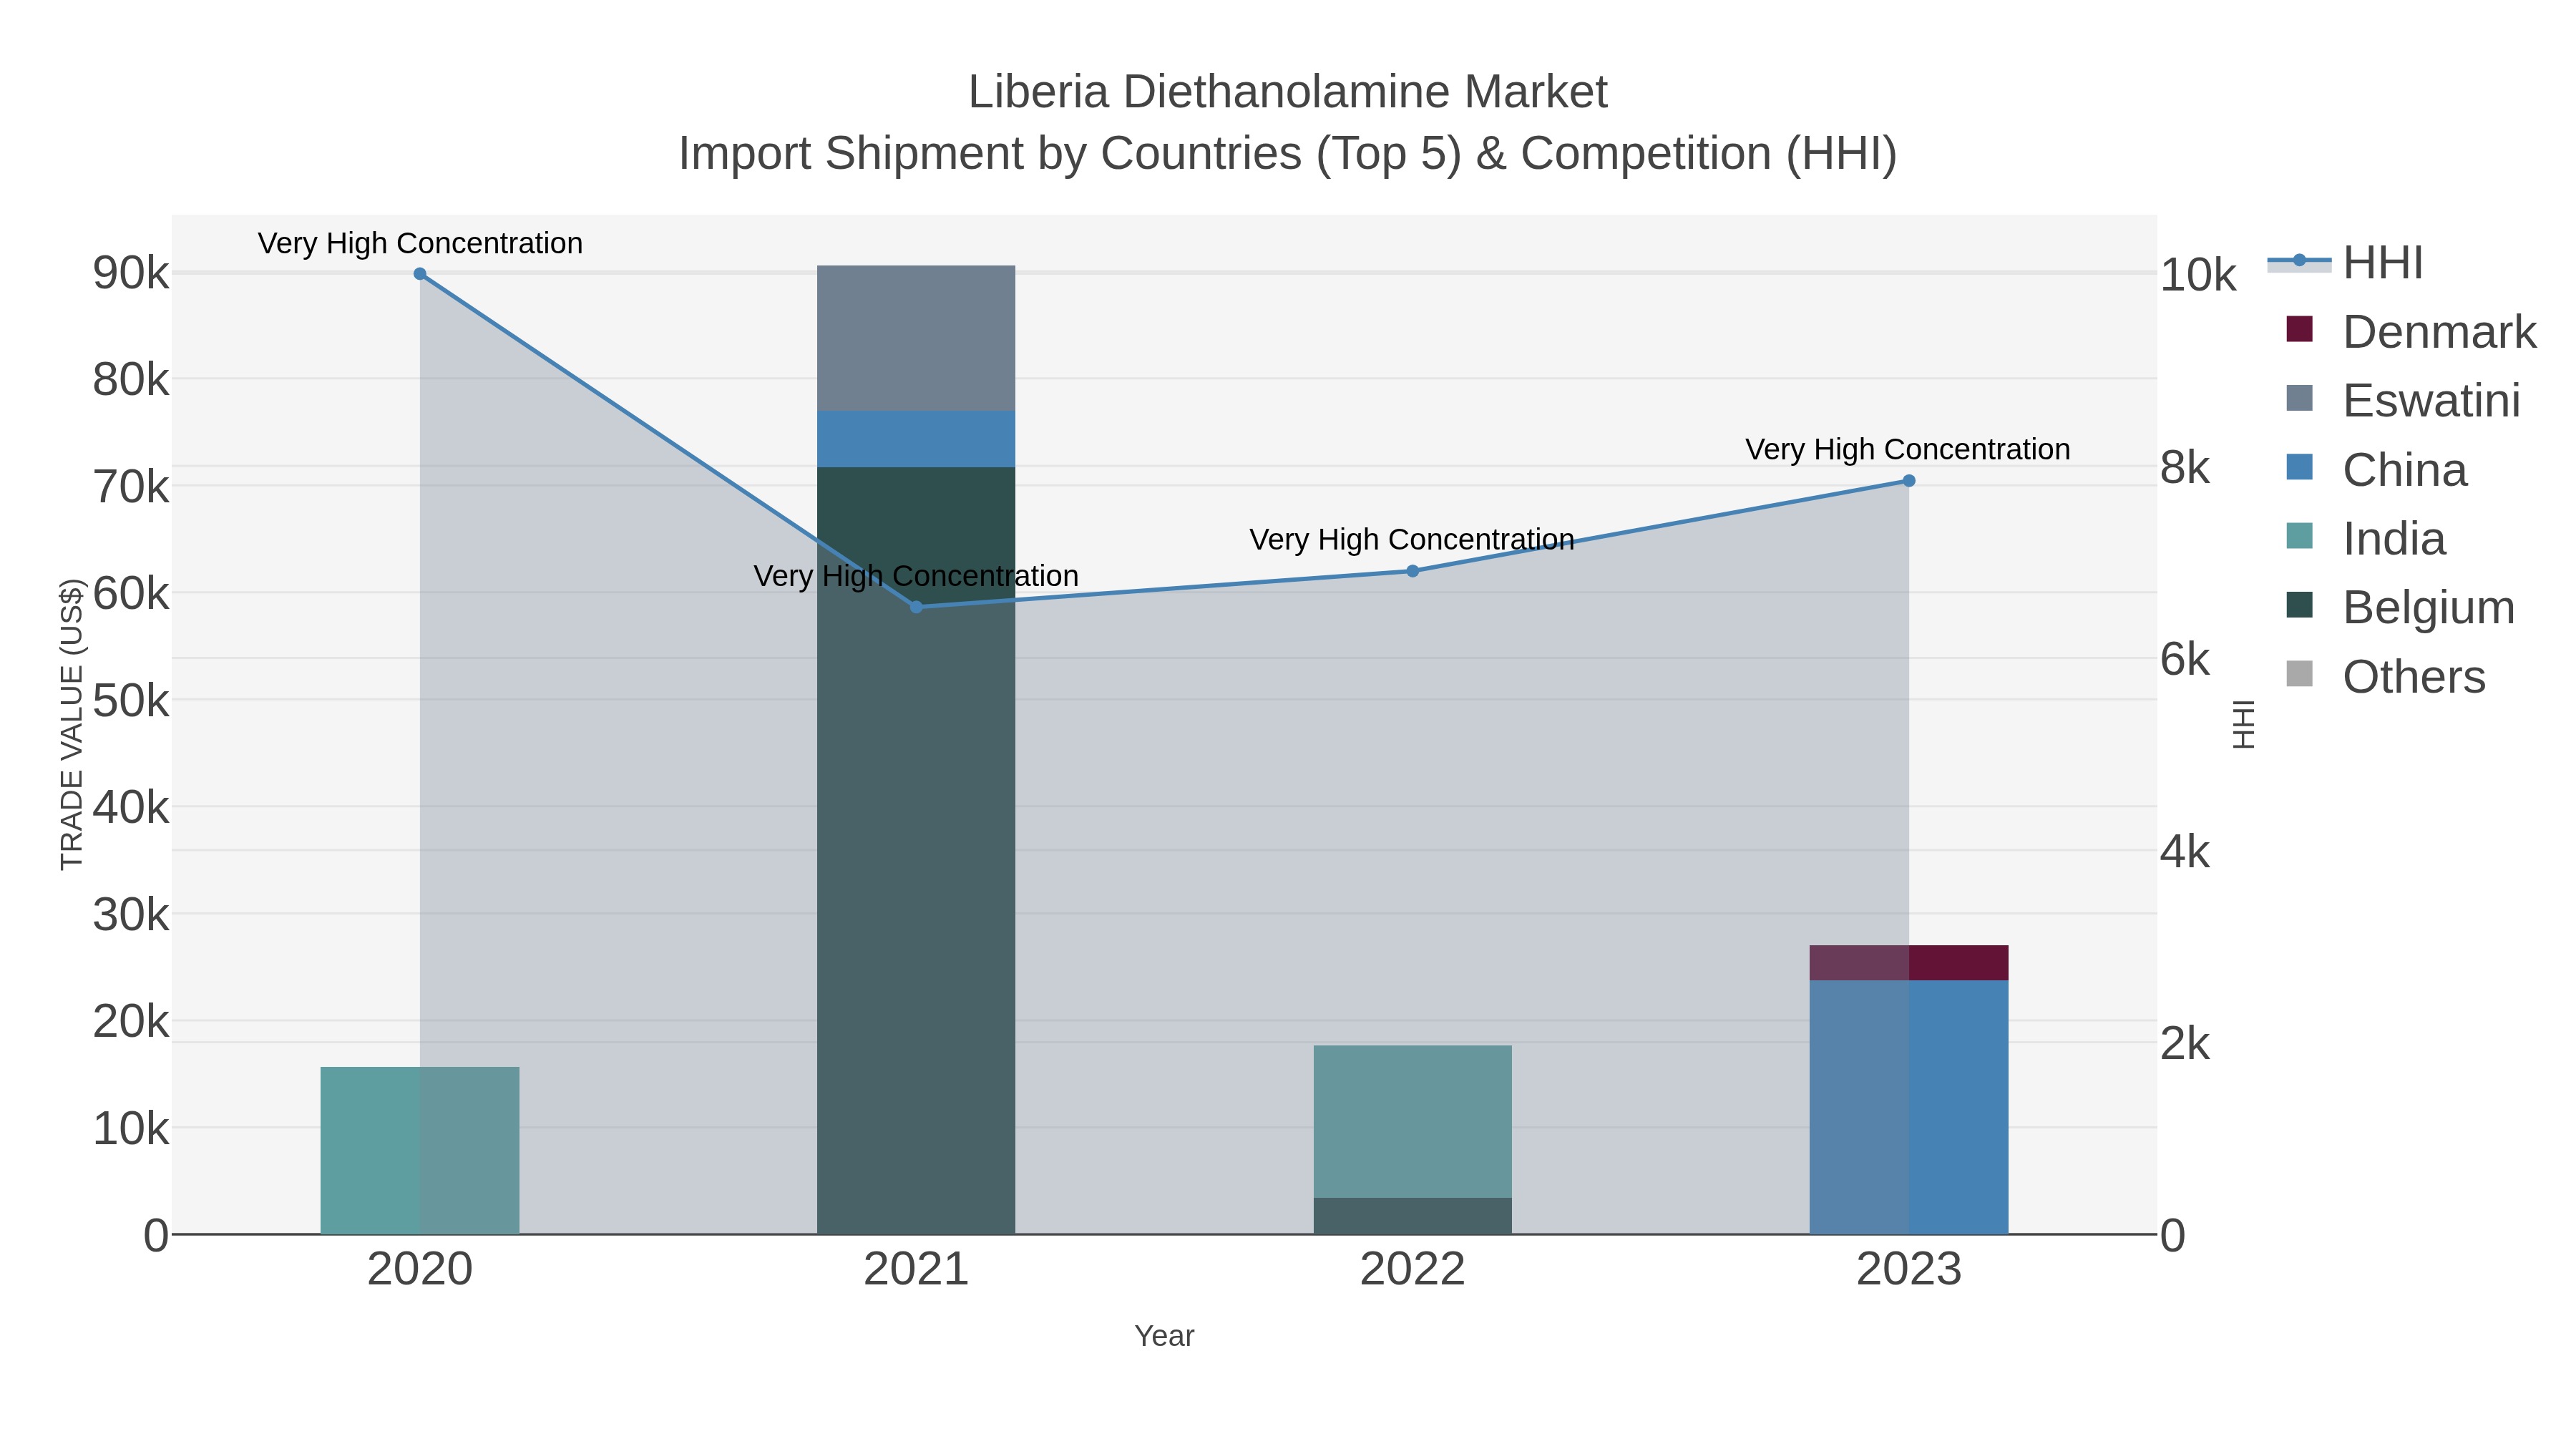
Task: Click the China blue color swatch
Action: (2300, 467)
